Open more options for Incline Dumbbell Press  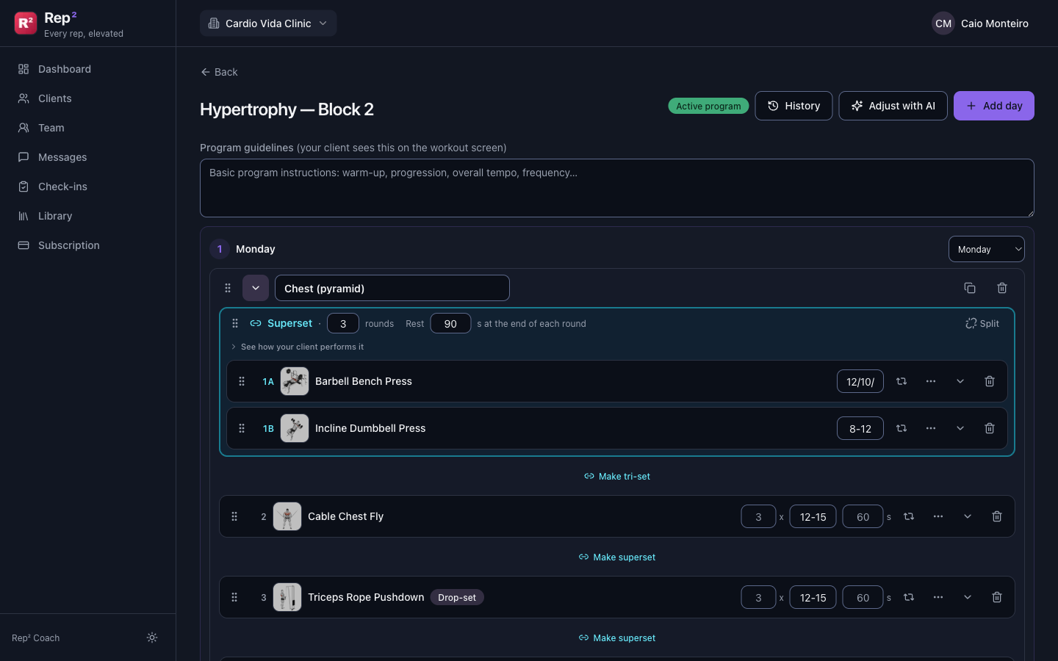(x=931, y=428)
